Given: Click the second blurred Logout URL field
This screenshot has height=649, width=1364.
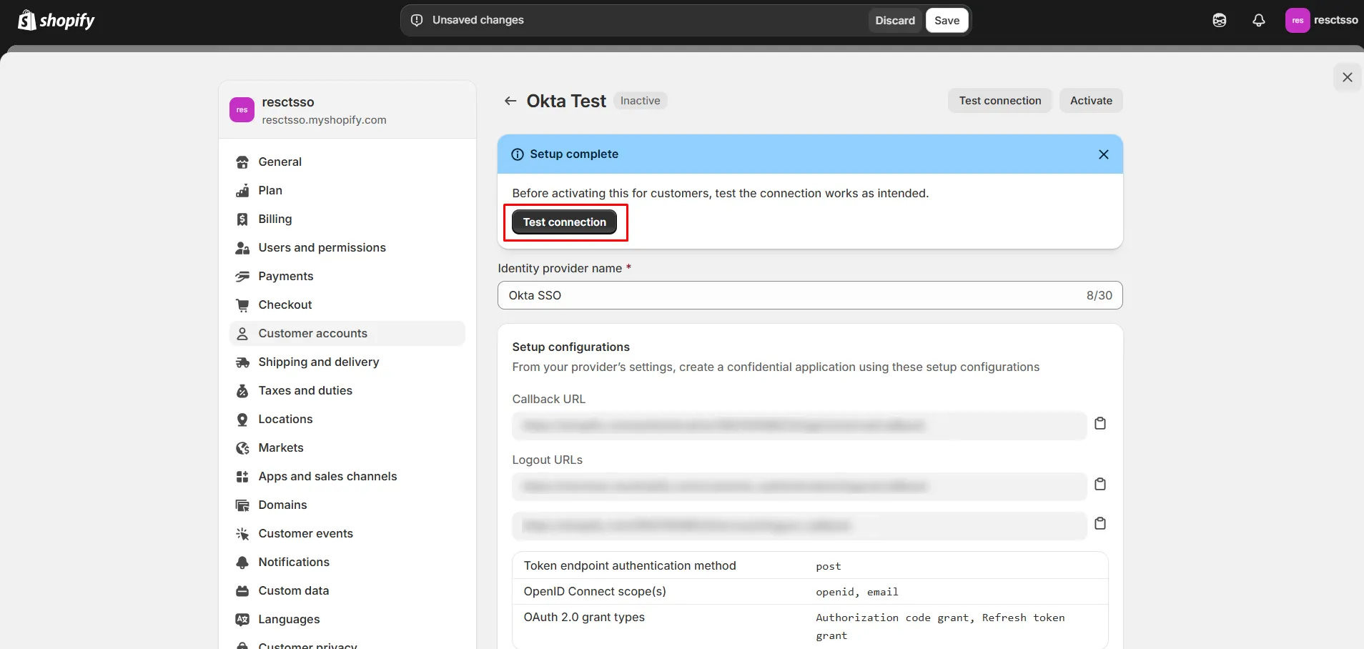Looking at the screenshot, I should pos(799,526).
